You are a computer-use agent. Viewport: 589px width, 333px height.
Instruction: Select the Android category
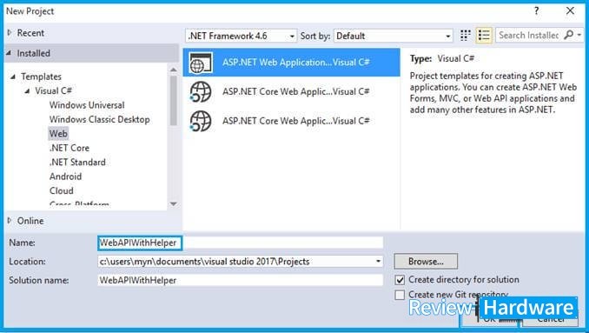point(65,176)
